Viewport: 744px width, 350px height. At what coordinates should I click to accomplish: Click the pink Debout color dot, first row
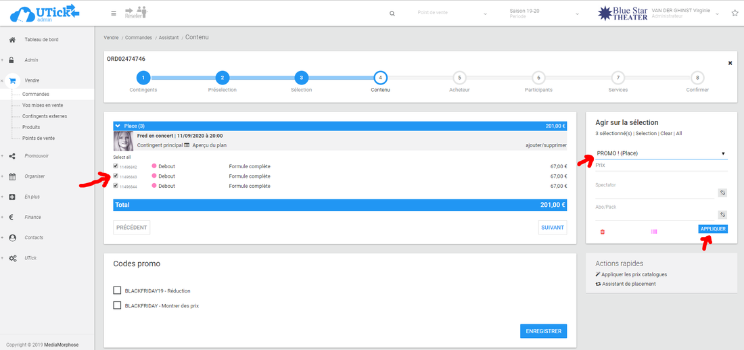coord(154,166)
